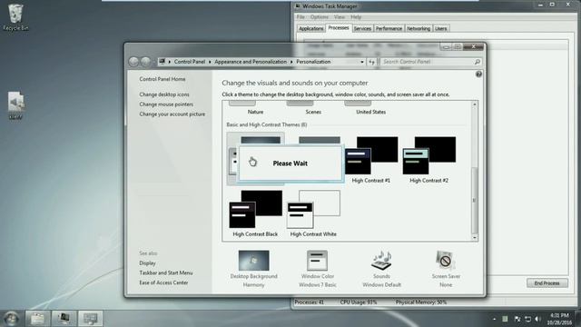581x327 pixels.
Task: Click End Process button in Task Manager
Action: pyautogui.click(x=547, y=283)
